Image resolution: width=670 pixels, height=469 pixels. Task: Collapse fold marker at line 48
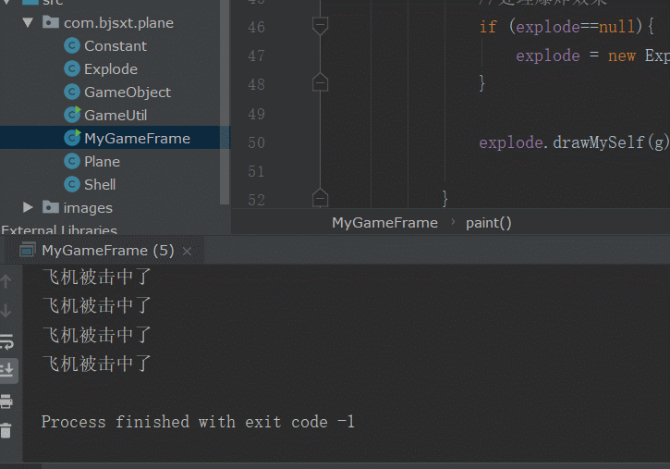(x=320, y=82)
